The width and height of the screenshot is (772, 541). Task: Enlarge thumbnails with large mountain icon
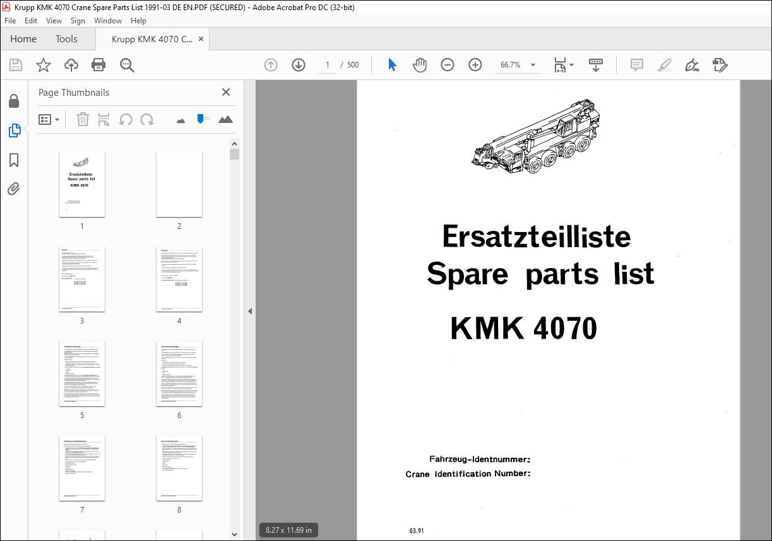click(x=225, y=119)
